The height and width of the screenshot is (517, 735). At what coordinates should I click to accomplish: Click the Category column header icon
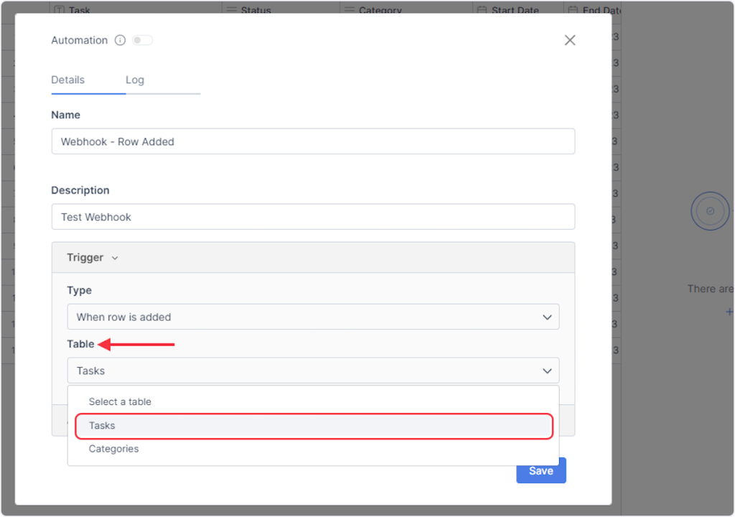coord(349,11)
